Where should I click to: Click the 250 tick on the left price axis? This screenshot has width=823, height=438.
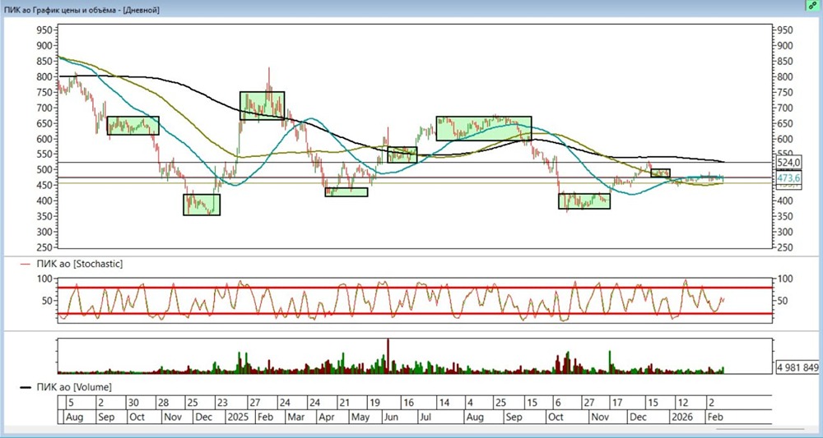tap(44, 247)
